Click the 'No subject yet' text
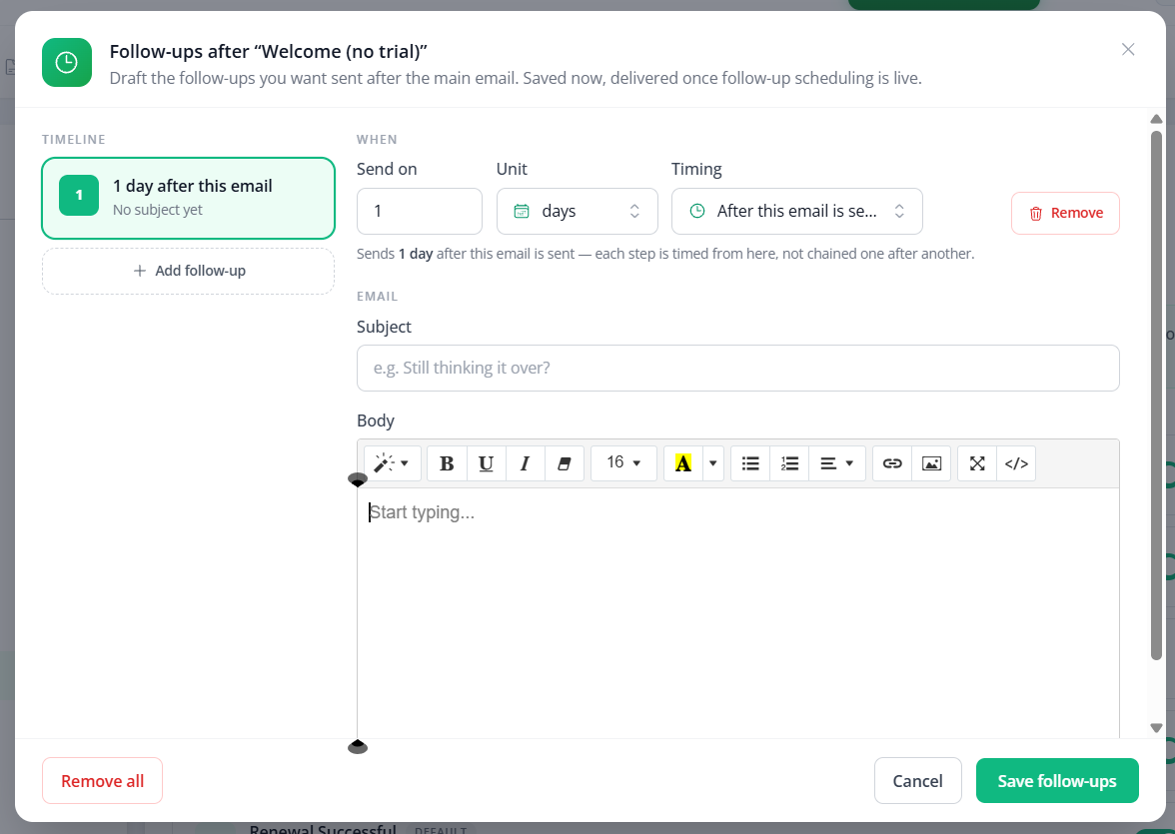The image size is (1175, 834). point(158,210)
